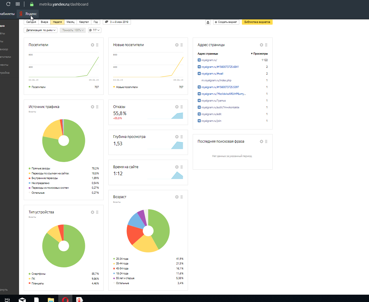Click browser reload page icon

8,4
